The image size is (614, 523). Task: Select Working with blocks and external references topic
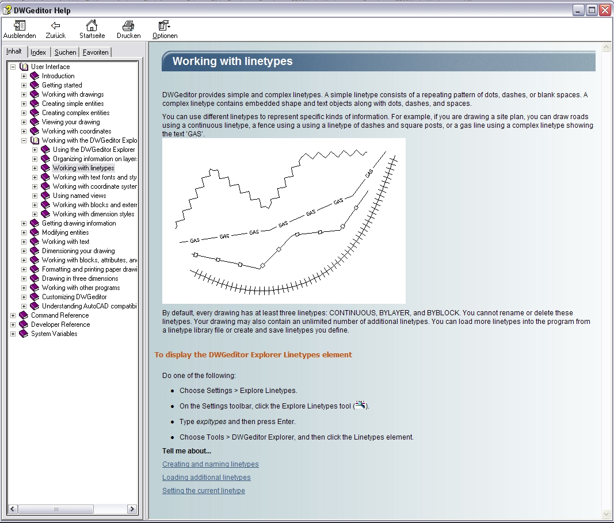(x=95, y=205)
